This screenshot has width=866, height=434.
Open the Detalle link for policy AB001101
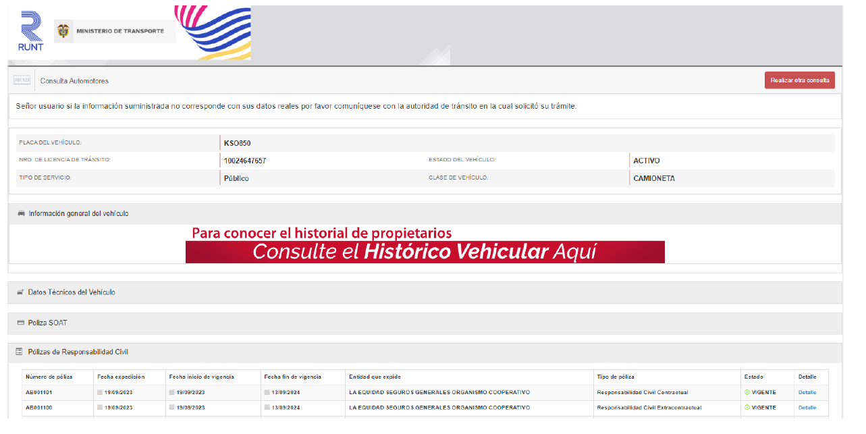pos(807,392)
